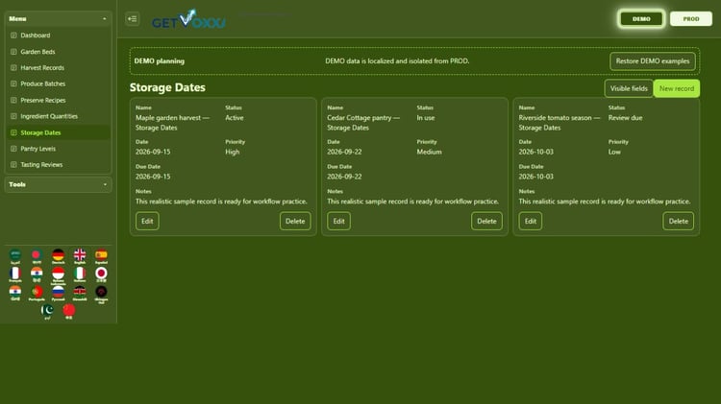Viewport: 721px width, 404px height.
Task: Collapse sidebar with the toggle icon near logo
Action: tap(133, 19)
